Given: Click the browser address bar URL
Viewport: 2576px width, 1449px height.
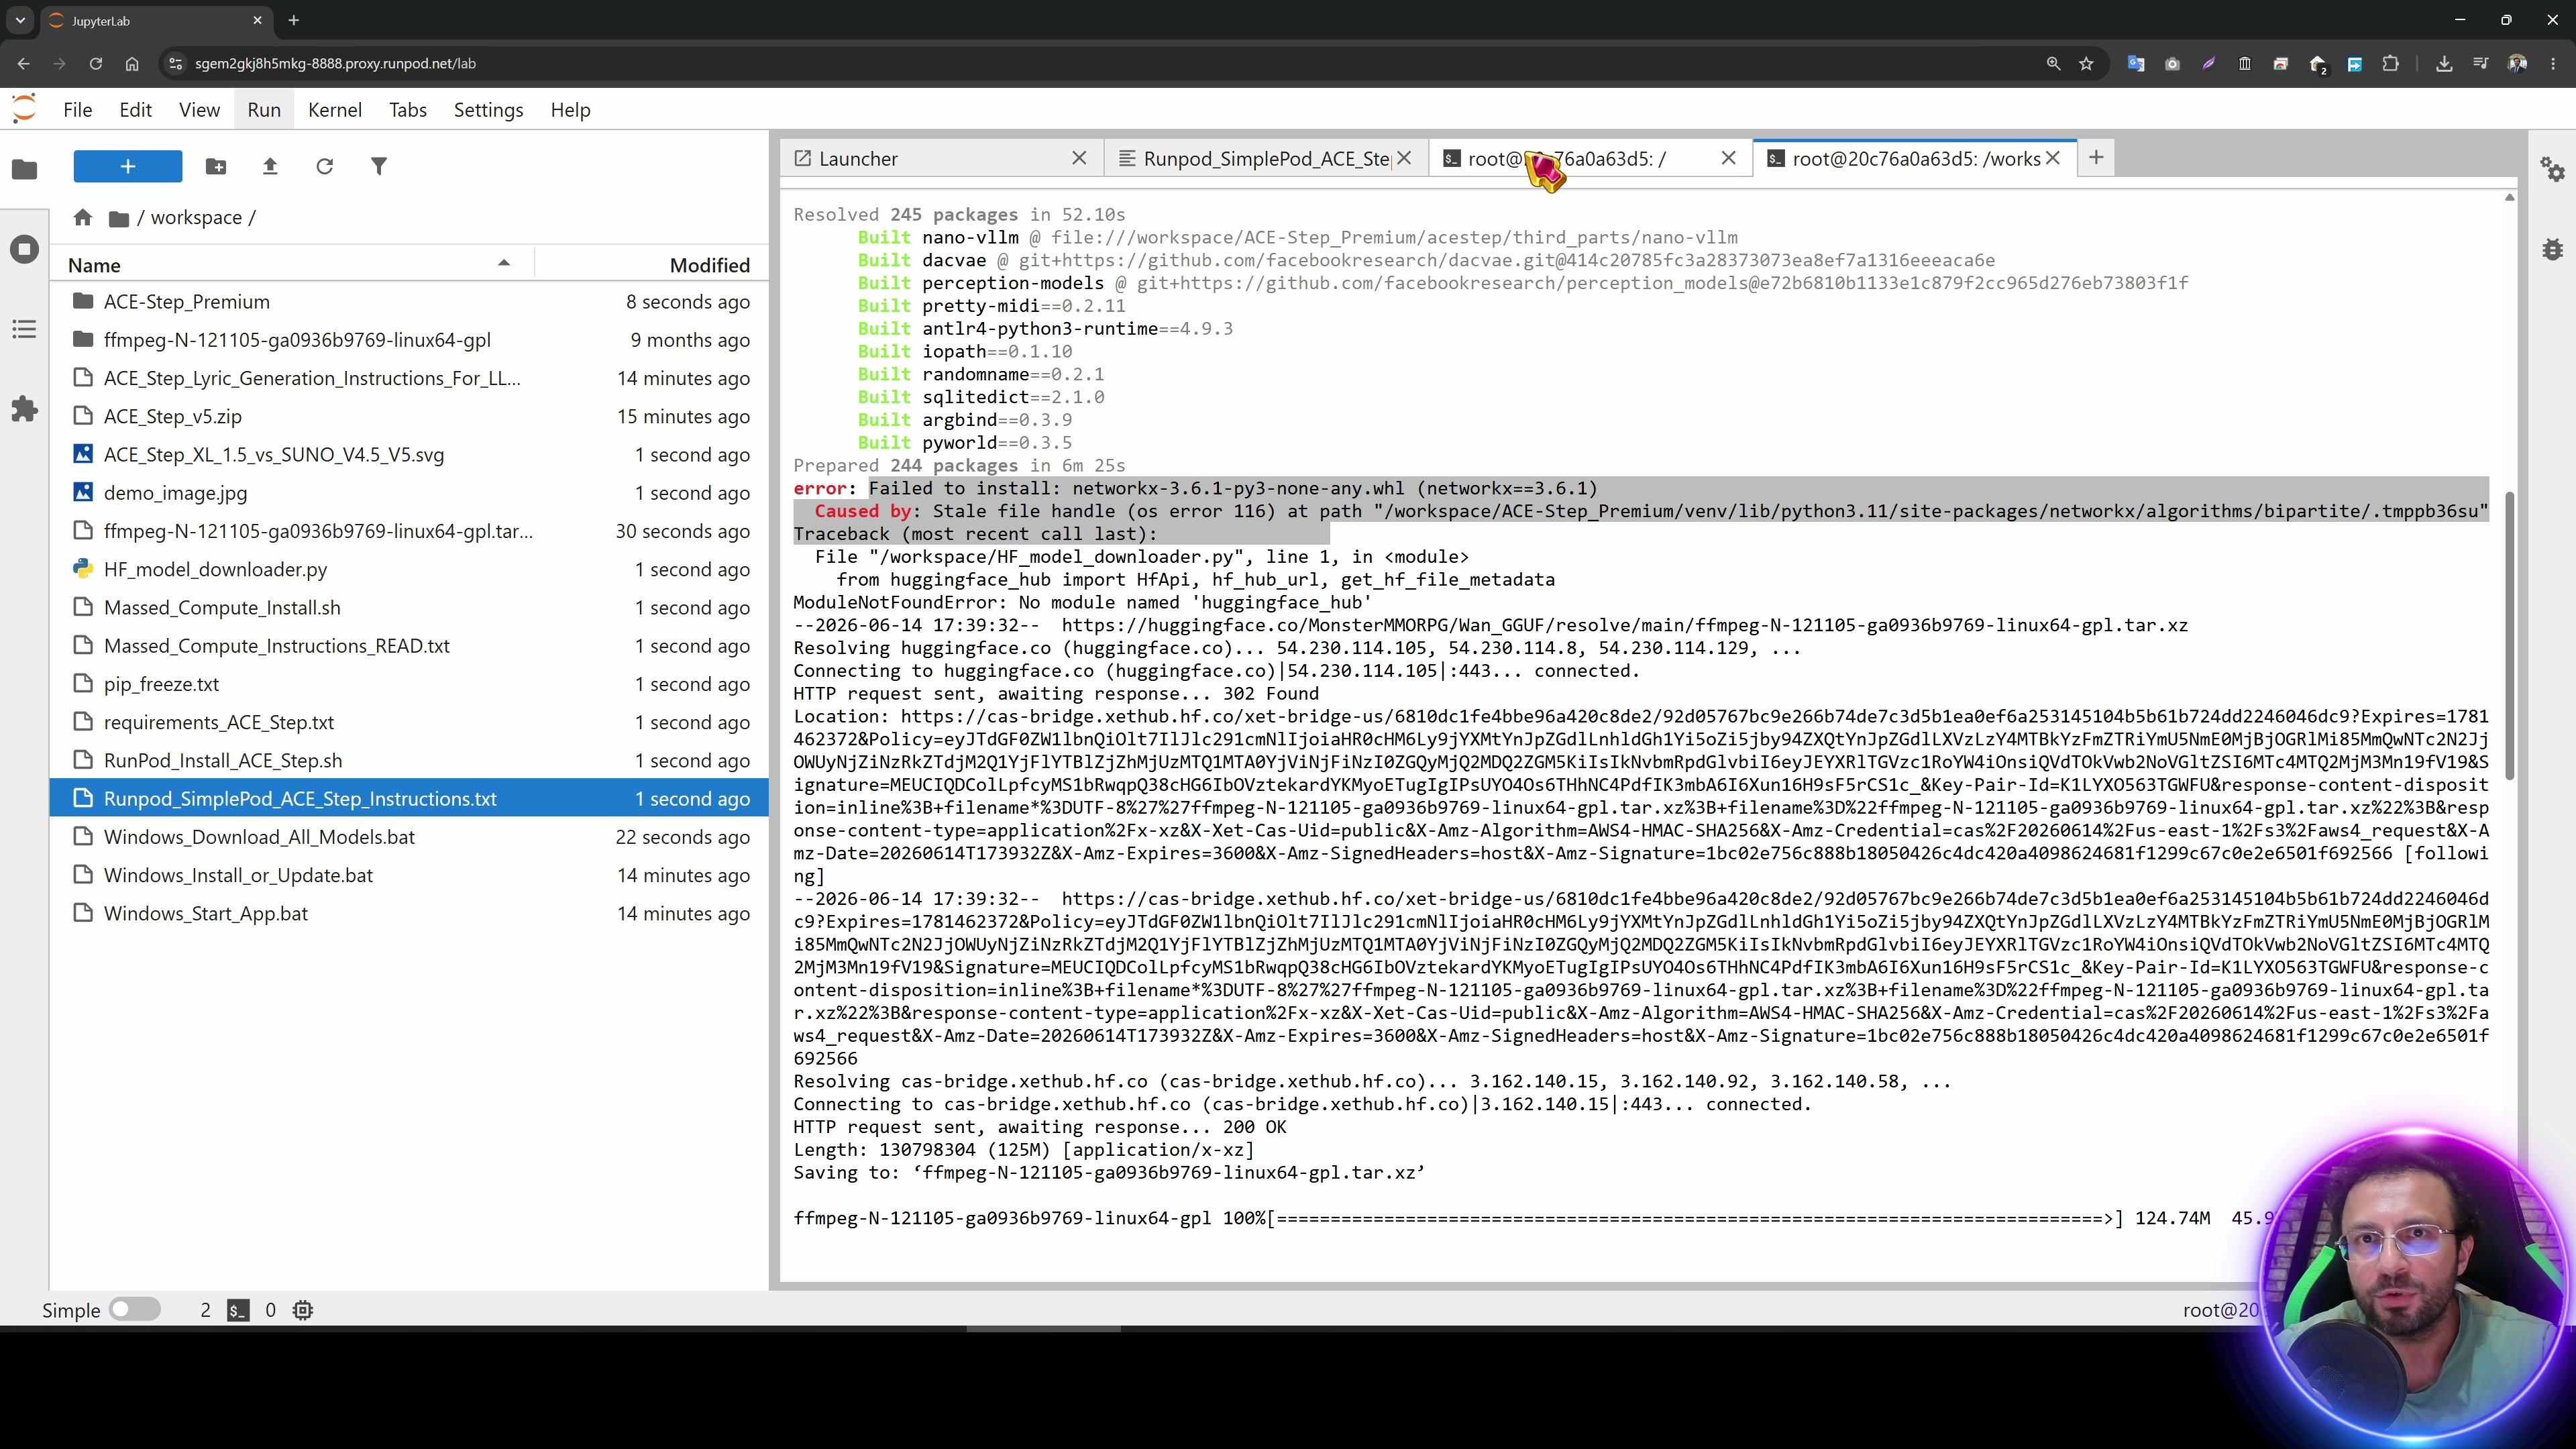Looking at the screenshot, I should (335, 63).
